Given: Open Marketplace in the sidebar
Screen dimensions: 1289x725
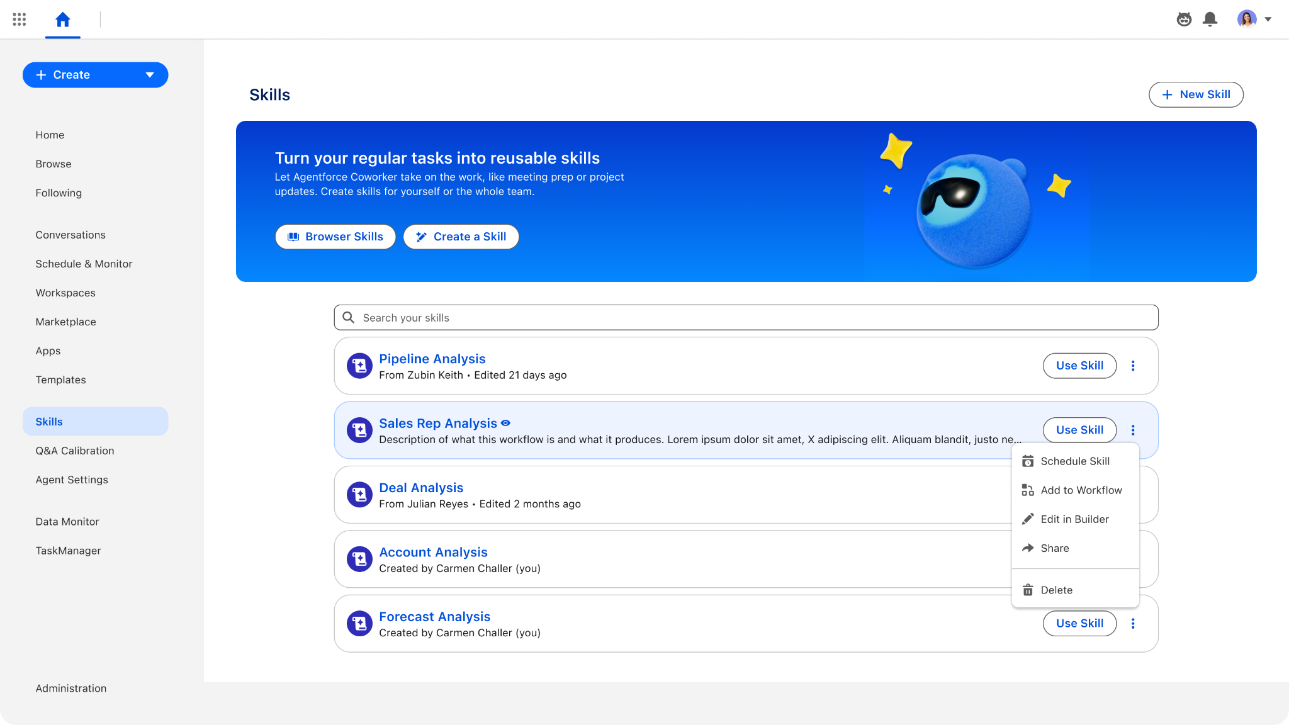Looking at the screenshot, I should [65, 322].
